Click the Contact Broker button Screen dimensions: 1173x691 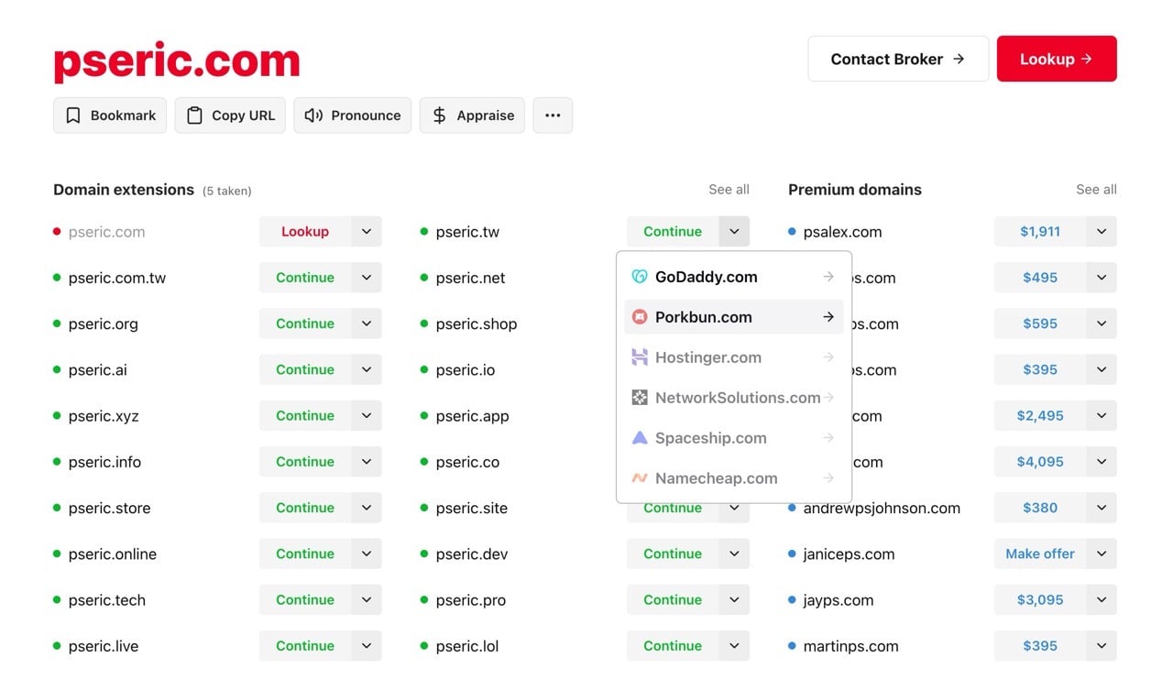(x=897, y=58)
